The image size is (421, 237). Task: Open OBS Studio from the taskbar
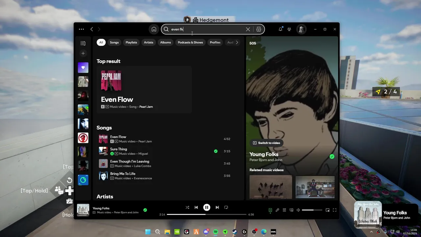(254, 232)
